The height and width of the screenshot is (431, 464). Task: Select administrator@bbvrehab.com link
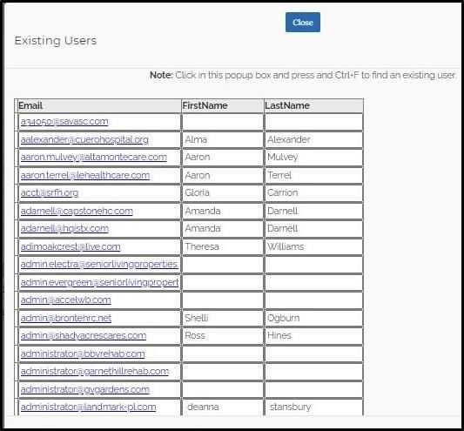83,354
